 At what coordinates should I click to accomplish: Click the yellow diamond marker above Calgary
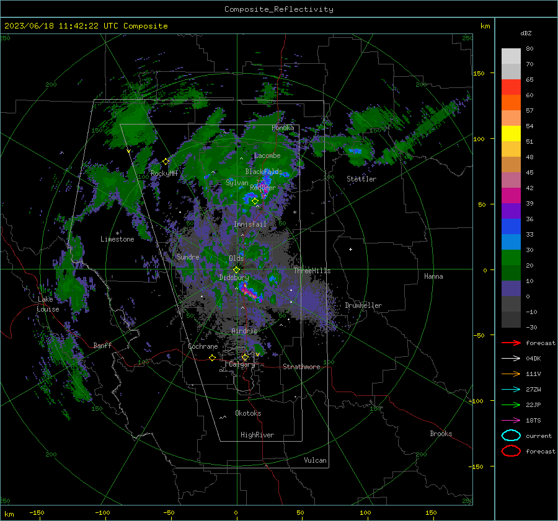[245, 357]
